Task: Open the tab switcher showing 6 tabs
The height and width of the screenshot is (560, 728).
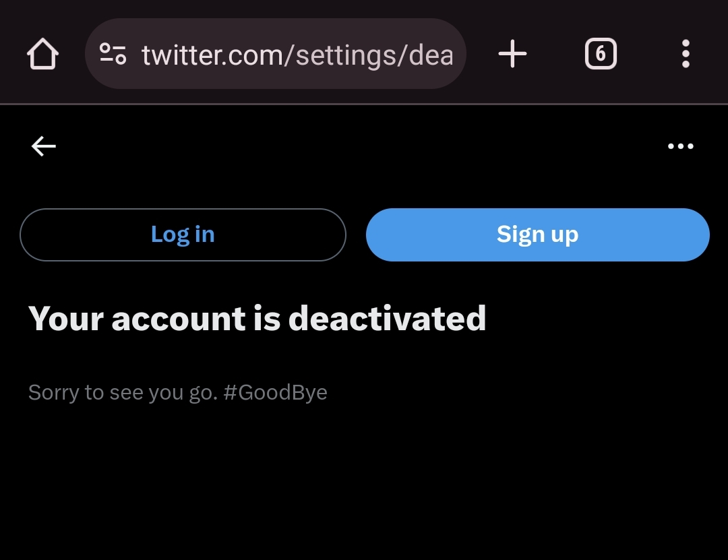Action: (600, 54)
